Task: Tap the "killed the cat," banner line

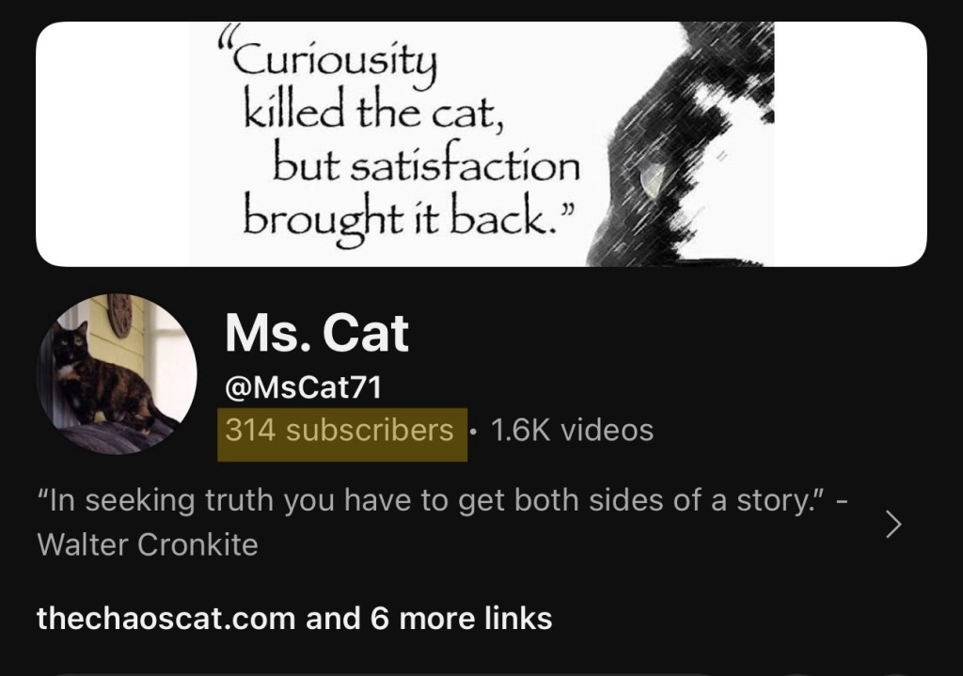Action: pos(374,113)
